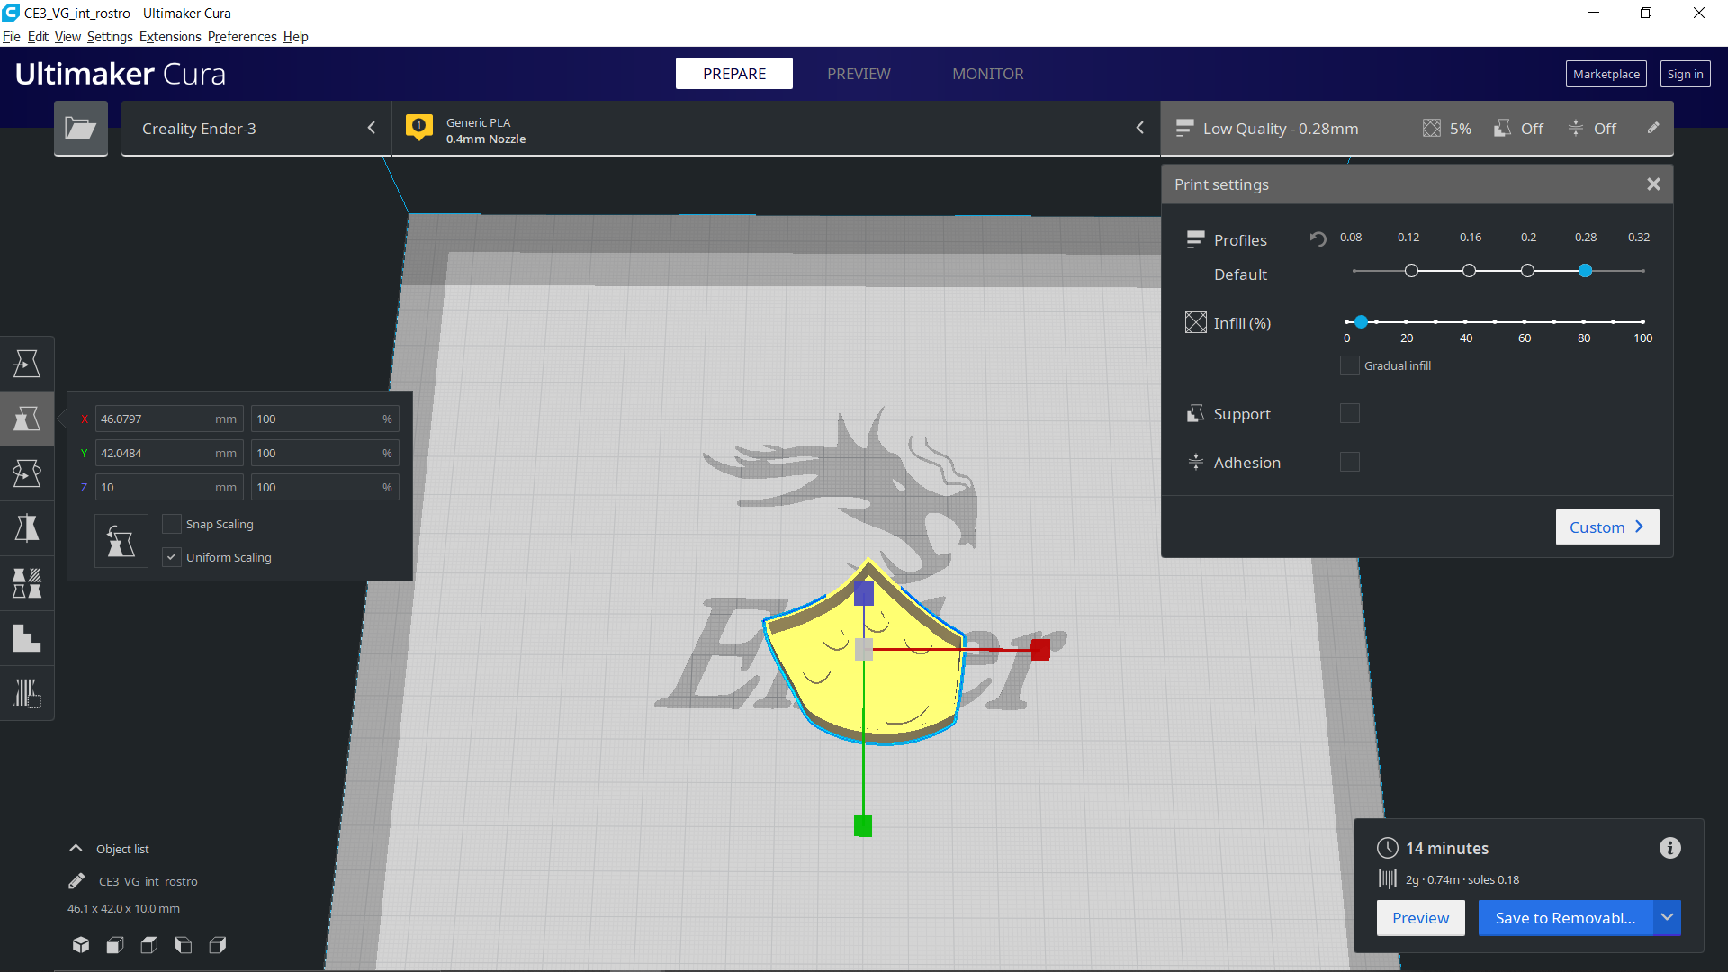Drag the layer quality profile slider
Viewport: 1728px width, 972px height.
[1586, 271]
